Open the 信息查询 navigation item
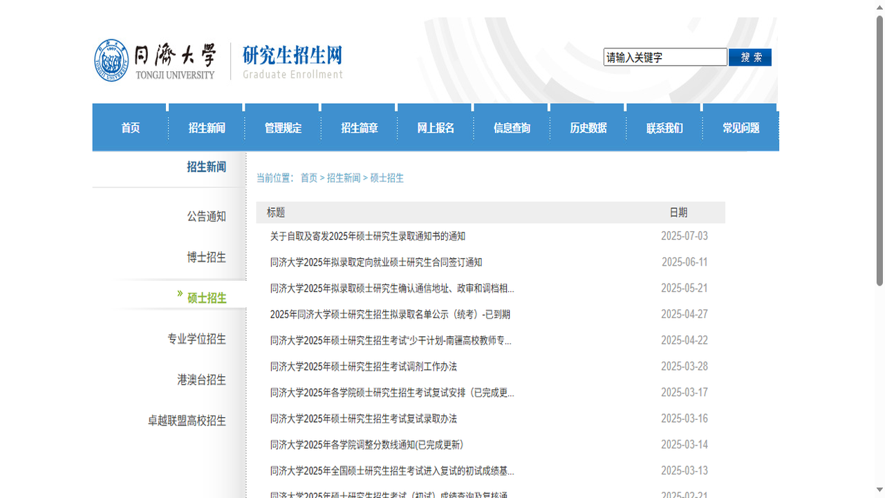 tap(511, 127)
